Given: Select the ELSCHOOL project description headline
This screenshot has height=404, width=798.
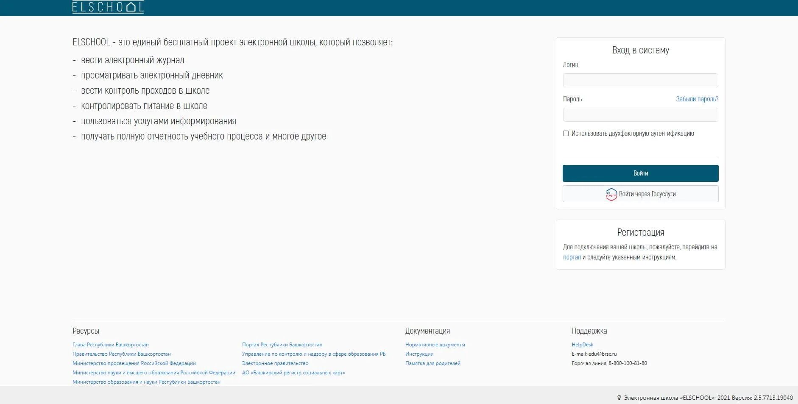Looking at the screenshot, I should (232, 42).
